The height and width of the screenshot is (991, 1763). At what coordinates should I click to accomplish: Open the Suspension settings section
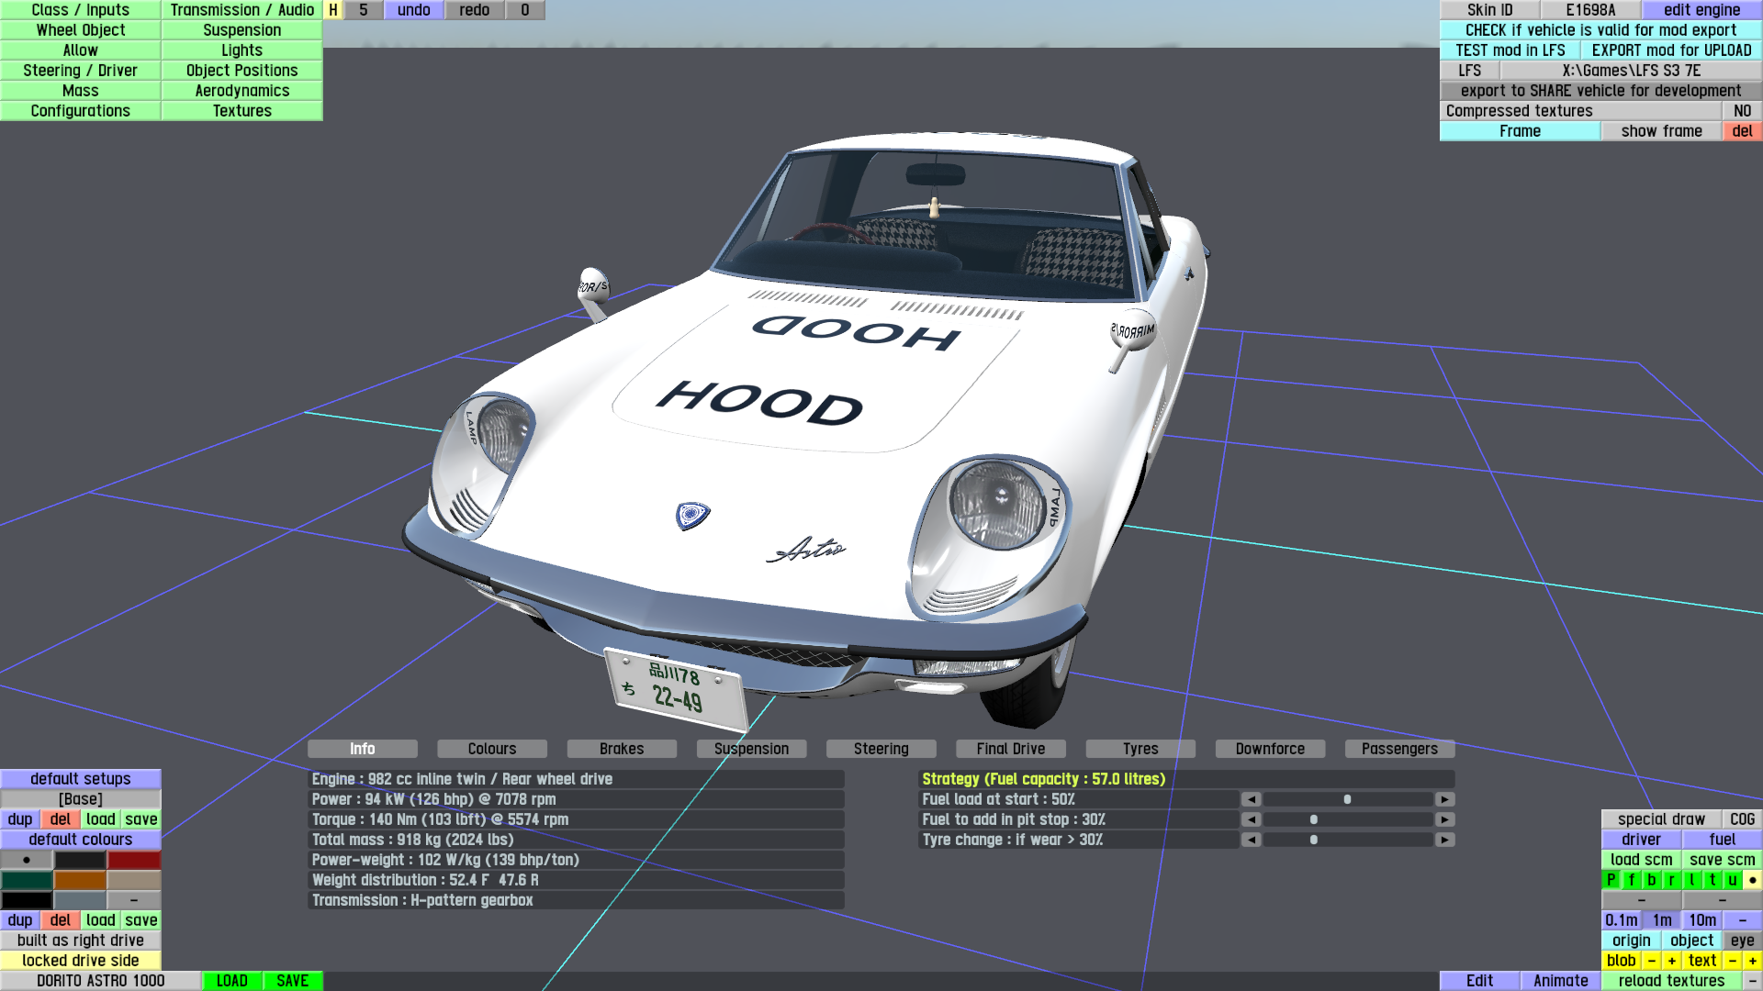241,30
